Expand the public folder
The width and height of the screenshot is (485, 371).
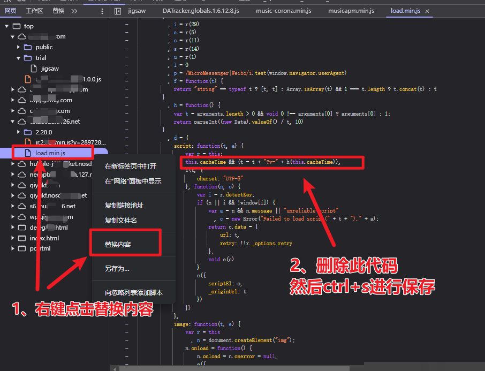[x=18, y=47]
